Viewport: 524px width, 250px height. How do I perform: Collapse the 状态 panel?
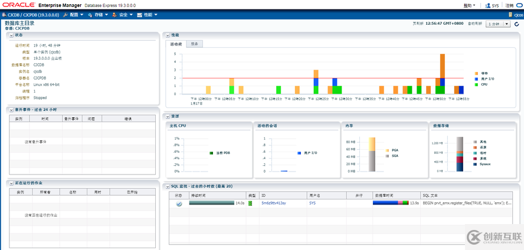pyautogui.click(x=10, y=35)
